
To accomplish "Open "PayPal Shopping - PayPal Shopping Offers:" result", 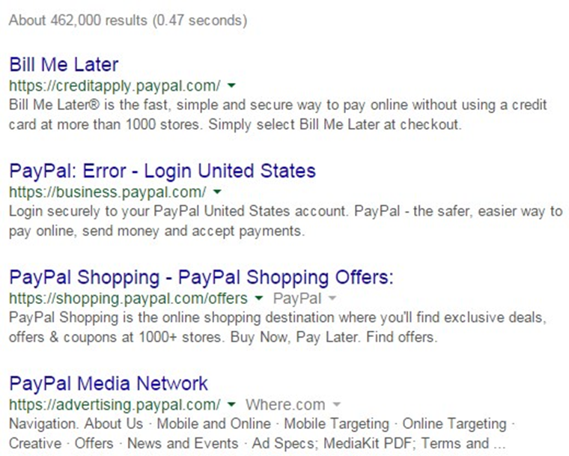I will pyautogui.click(x=201, y=277).
